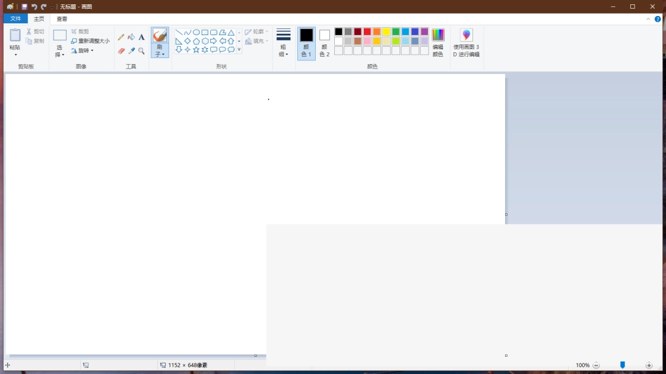Screen dimensions: 666x374
Task: Switch to the Home (主页) tab
Action: click(39, 18)
